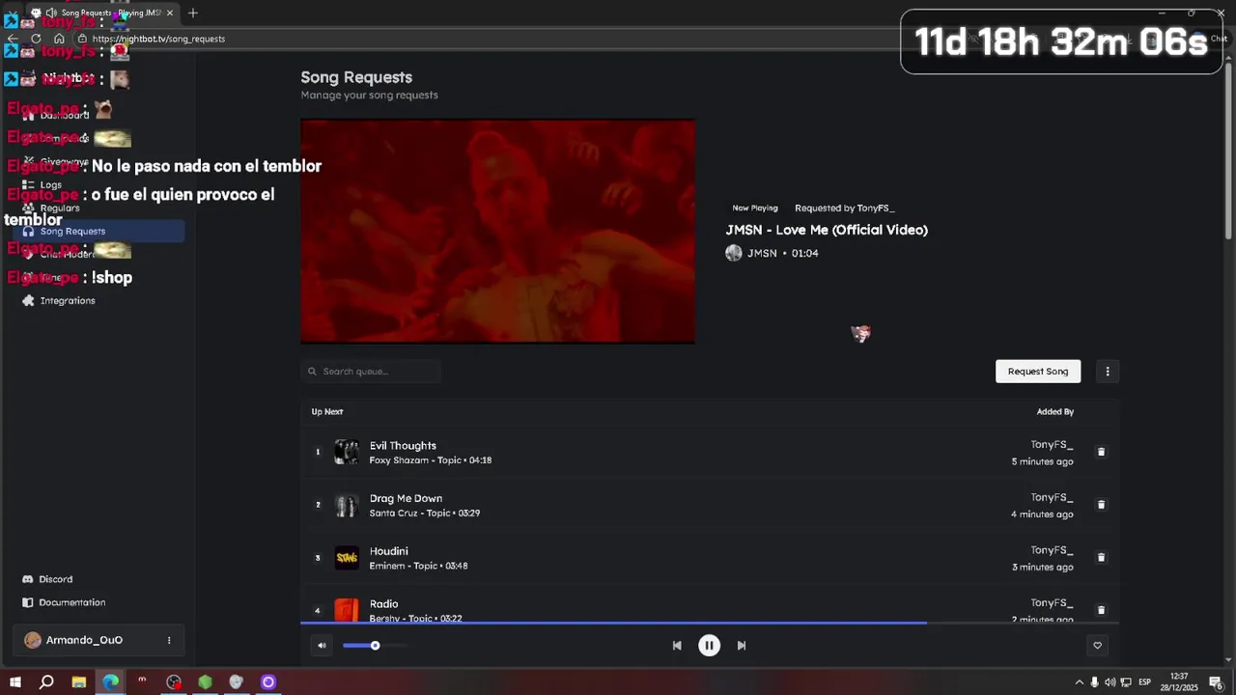Click the JMSN - Love Me (Official Video) title
The image size is (1236, 695).
(x=827, y=230)
